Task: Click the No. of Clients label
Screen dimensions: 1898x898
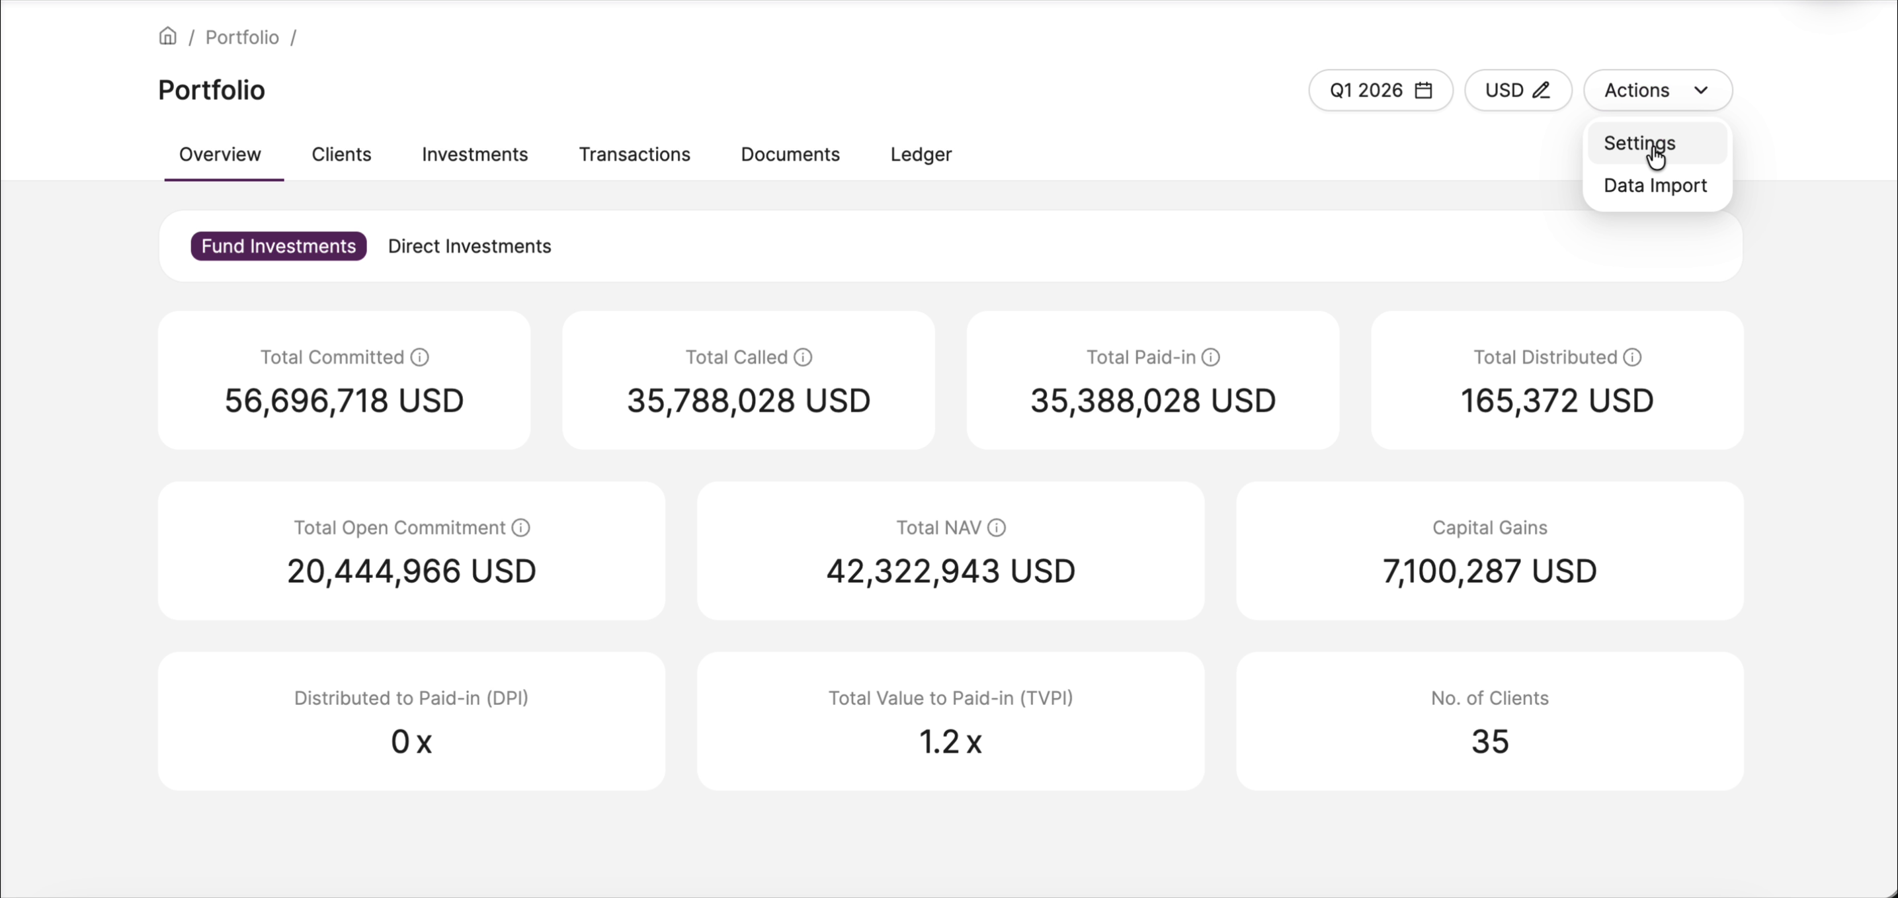Action: 1490,698
